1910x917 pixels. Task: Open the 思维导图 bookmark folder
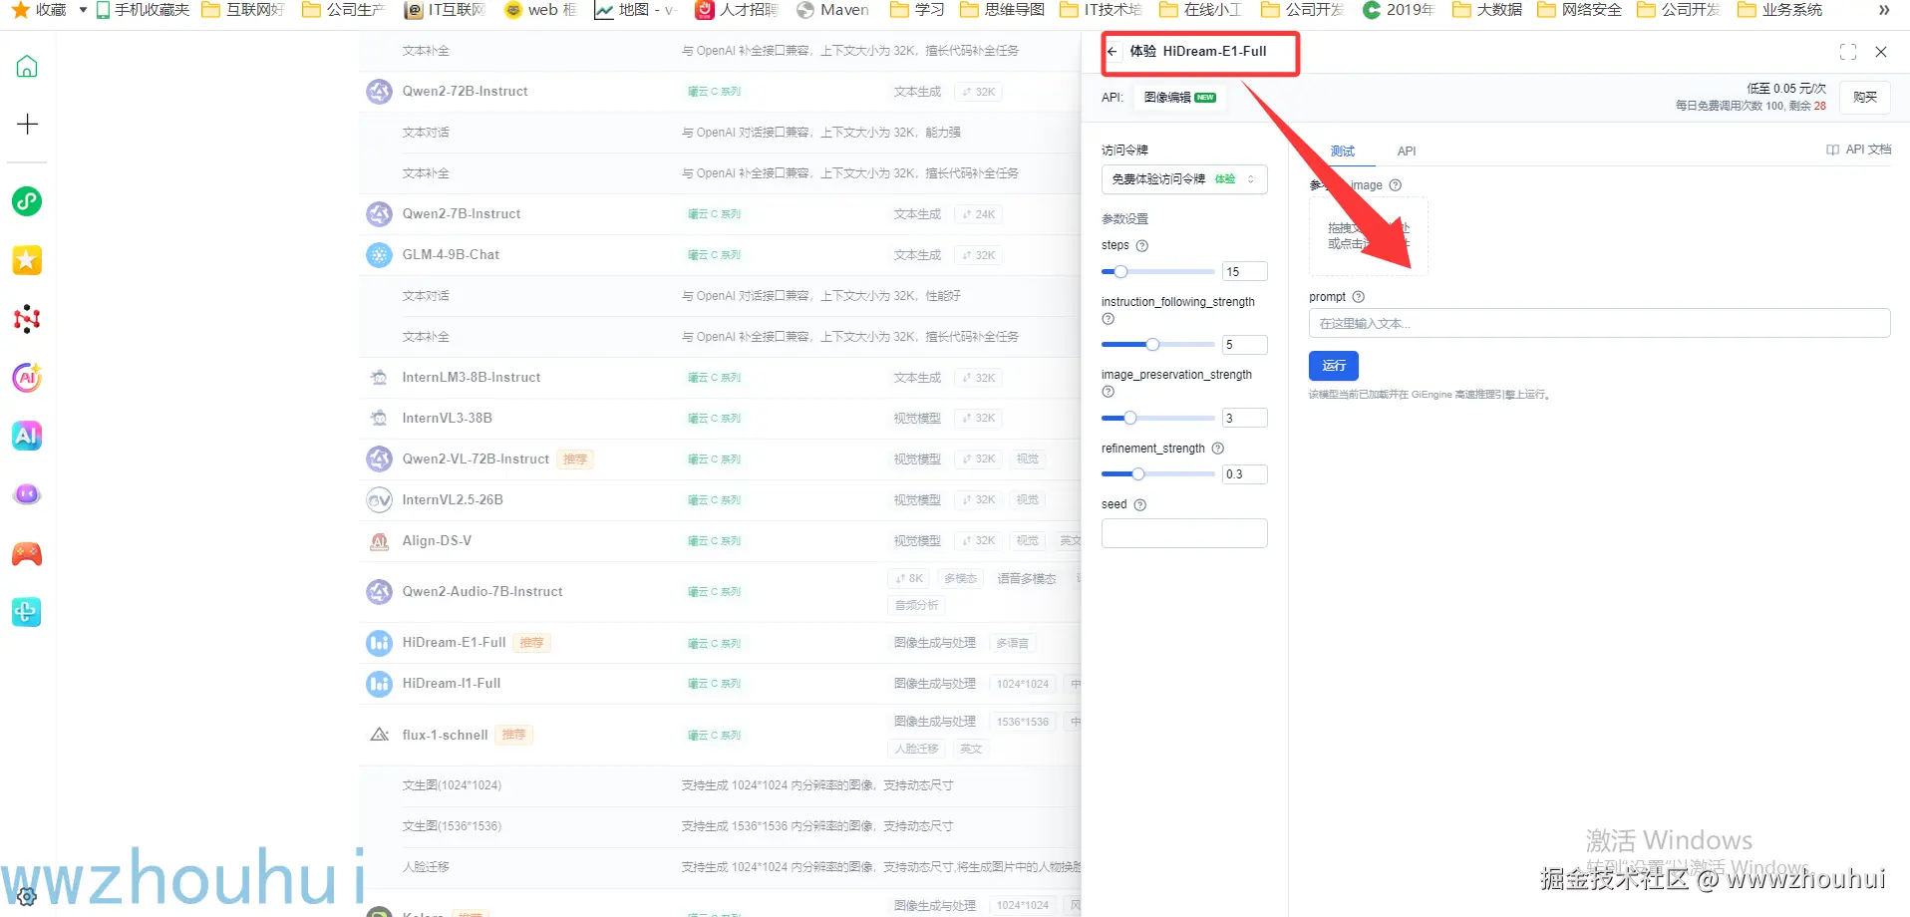pyautogui.click(x=1002, y=10)
